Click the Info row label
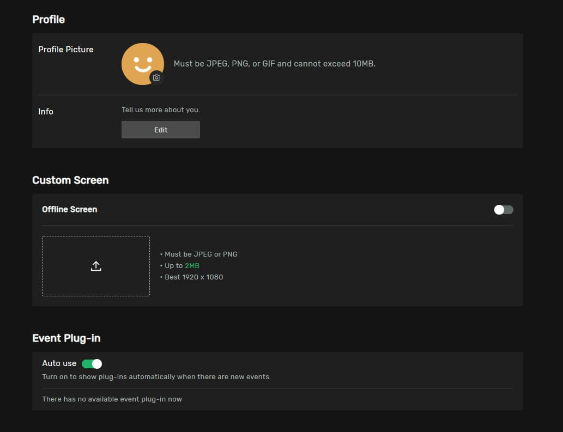563x432 pixels. point(46,112)
